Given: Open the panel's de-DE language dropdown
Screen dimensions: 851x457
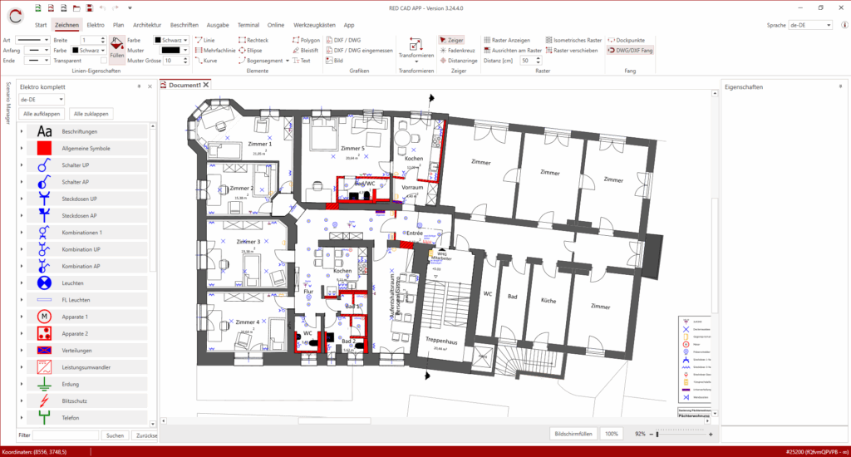Looking at the screenshot, I should [x=42, y=100].
